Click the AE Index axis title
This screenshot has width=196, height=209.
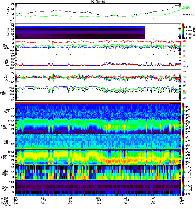(8, 11)
